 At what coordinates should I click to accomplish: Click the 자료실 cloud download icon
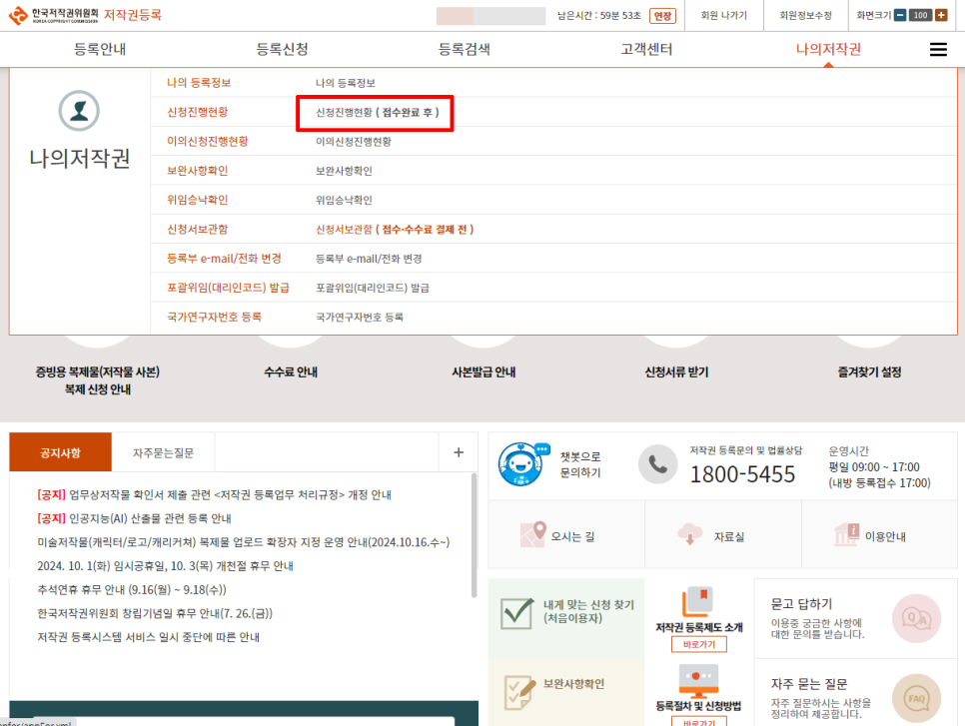click(690, 534)
